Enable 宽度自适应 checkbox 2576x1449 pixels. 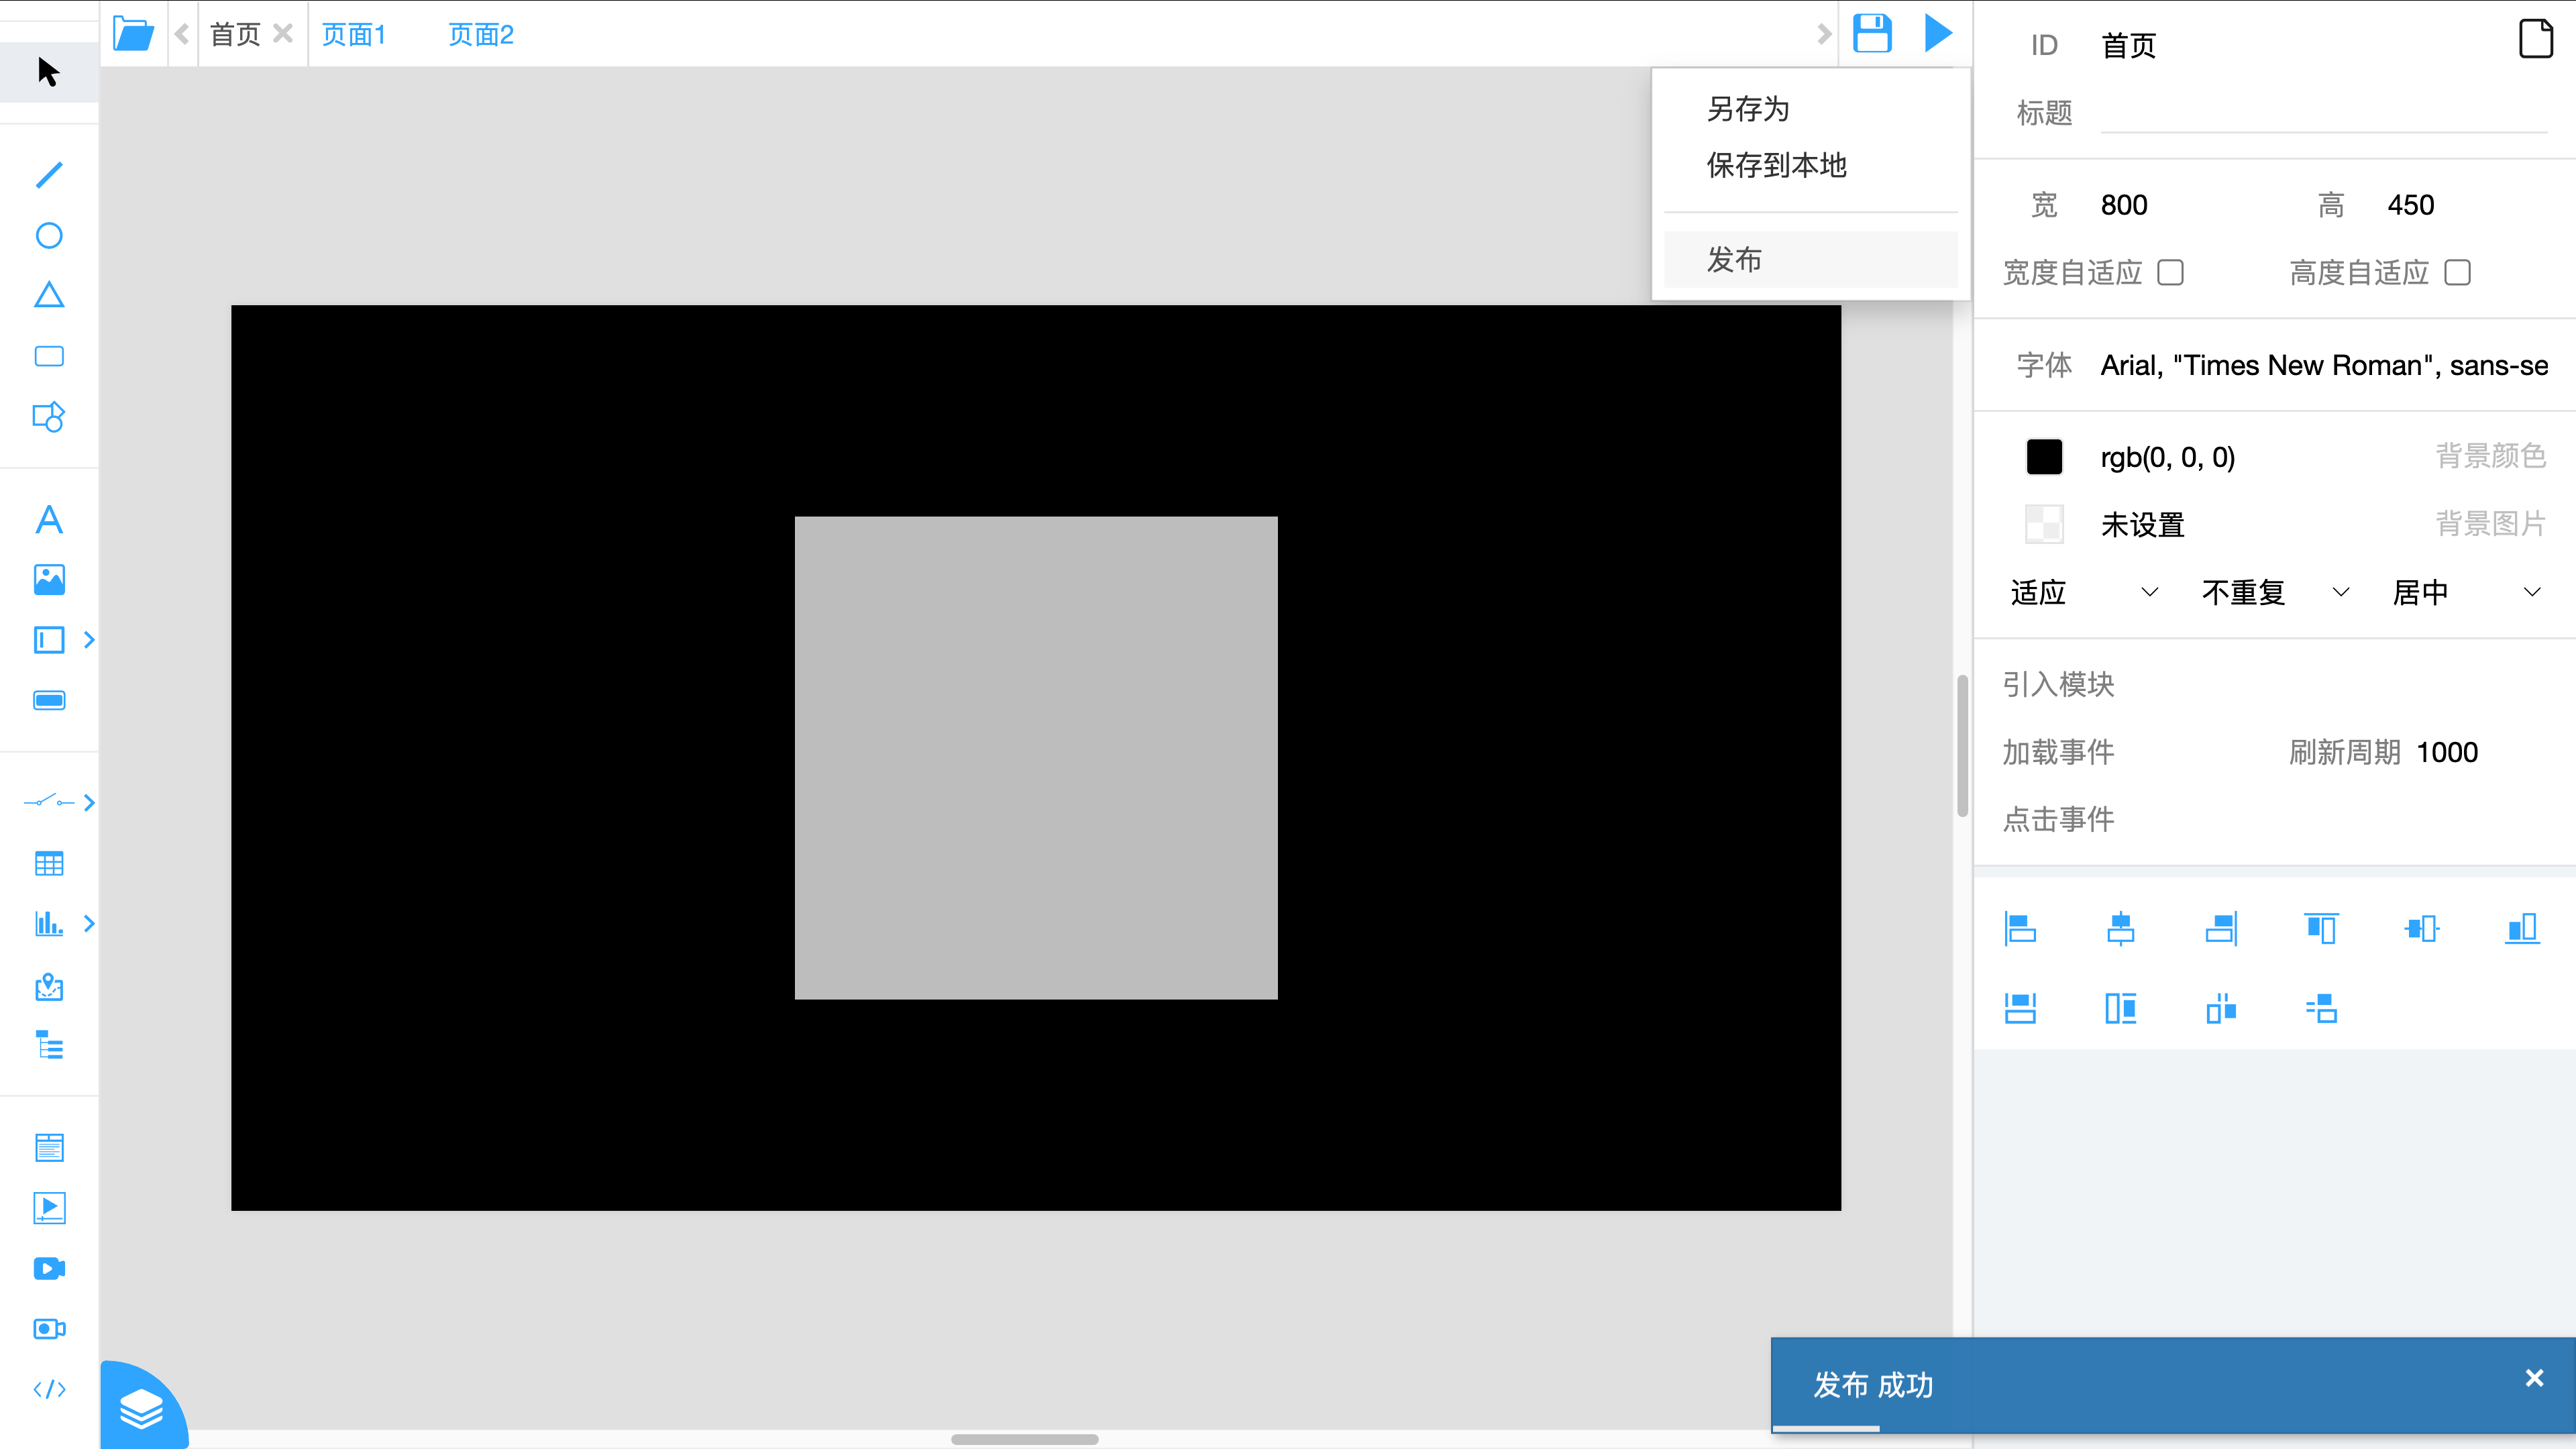click(2170, 273)
